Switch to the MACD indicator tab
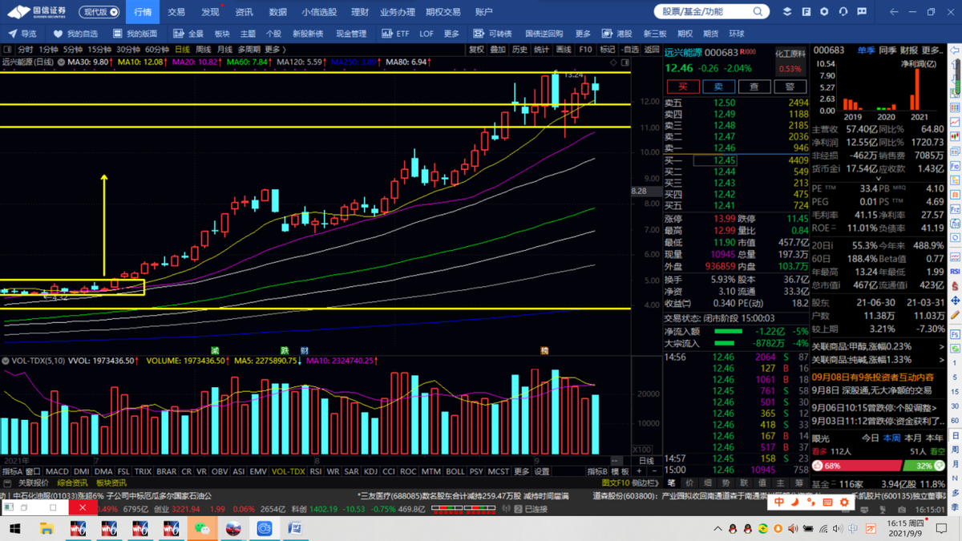 point(57,472)
